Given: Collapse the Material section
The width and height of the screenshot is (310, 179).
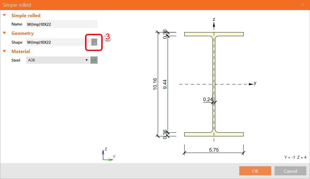Looking at the screenshot, I should [x=4, y=51].
